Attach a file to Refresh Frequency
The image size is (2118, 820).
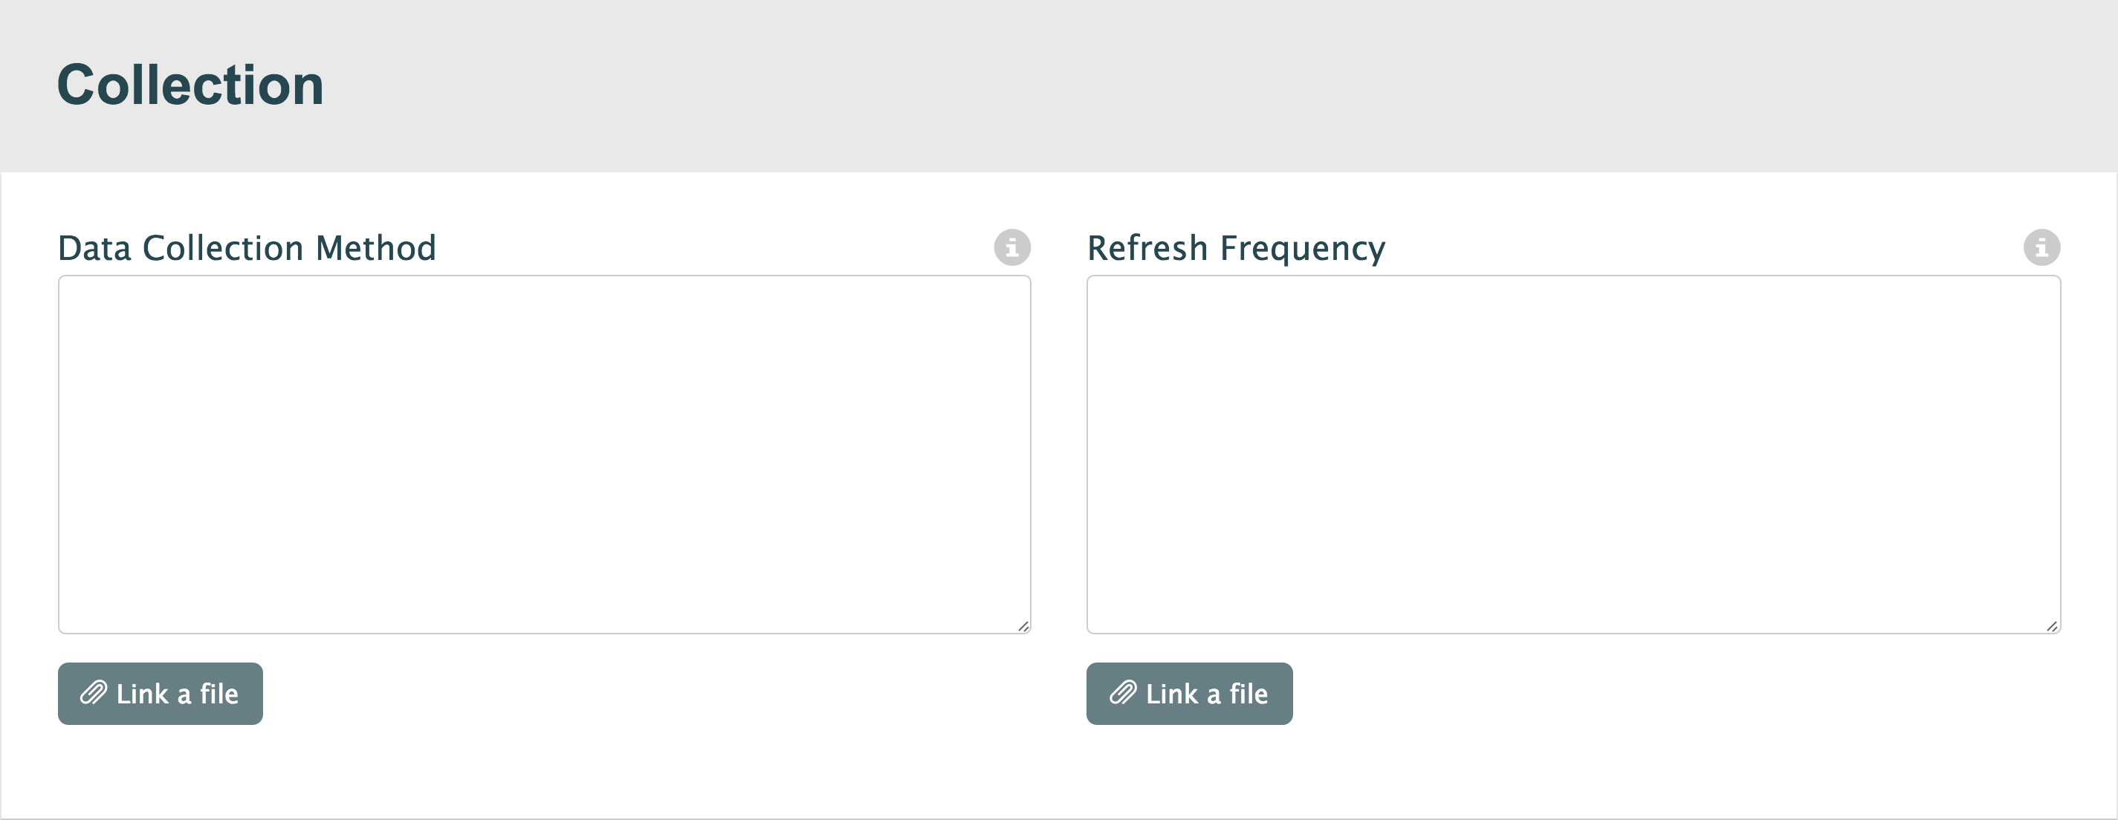(x=1189, y=694)
